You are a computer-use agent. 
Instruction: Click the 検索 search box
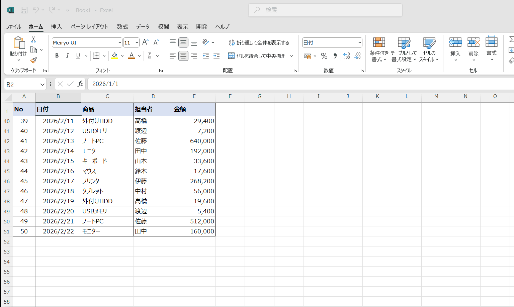coord(325,10)
